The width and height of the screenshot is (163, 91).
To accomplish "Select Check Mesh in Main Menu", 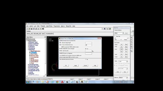I will (34, 62).
